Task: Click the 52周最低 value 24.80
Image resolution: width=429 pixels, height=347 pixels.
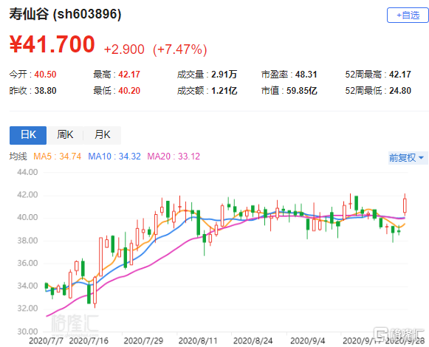Action: point(400,91)
